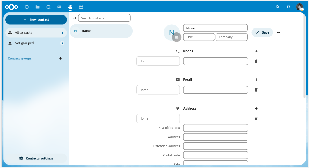Open the Mail app icon
The width and height of the screenshot is (309, 168).
coord(59,7)
